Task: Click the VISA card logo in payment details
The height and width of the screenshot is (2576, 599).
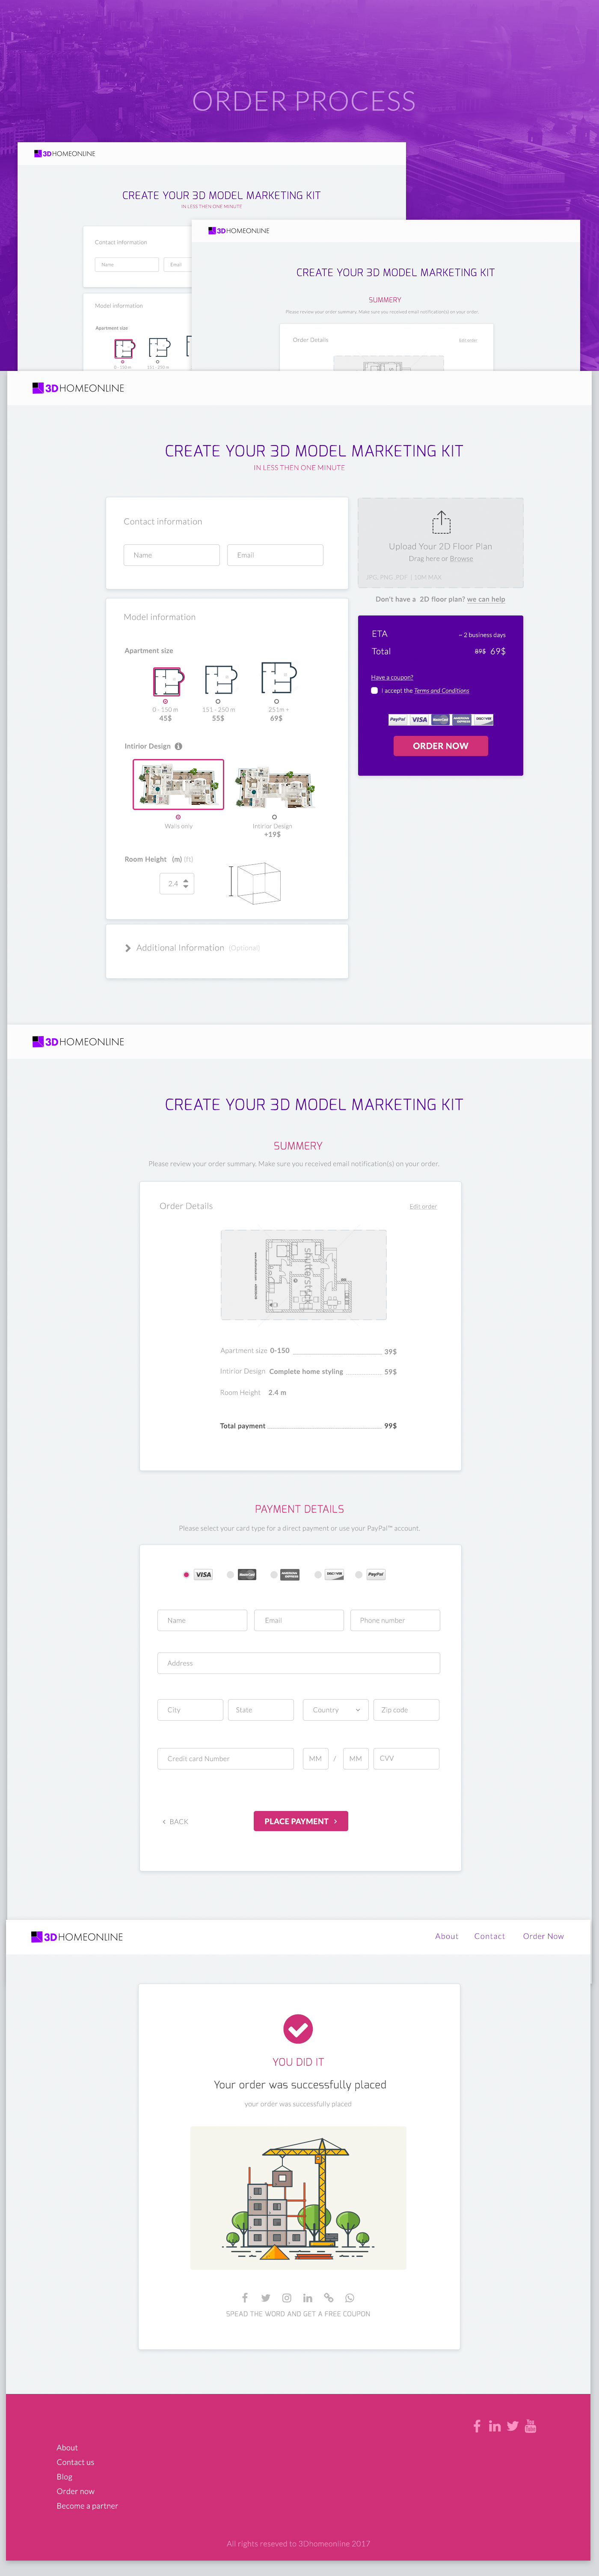Action: point(204,1574)
